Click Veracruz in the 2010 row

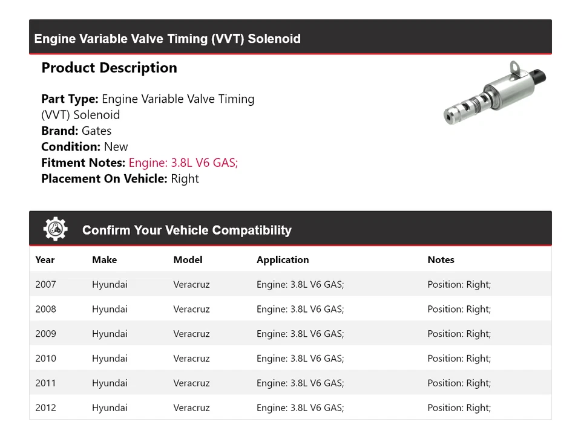(192, 359)
